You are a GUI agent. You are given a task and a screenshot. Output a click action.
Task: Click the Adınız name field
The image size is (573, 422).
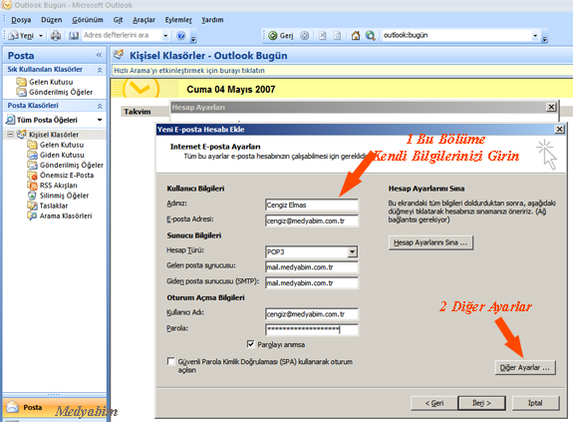(x=312, y=205)
